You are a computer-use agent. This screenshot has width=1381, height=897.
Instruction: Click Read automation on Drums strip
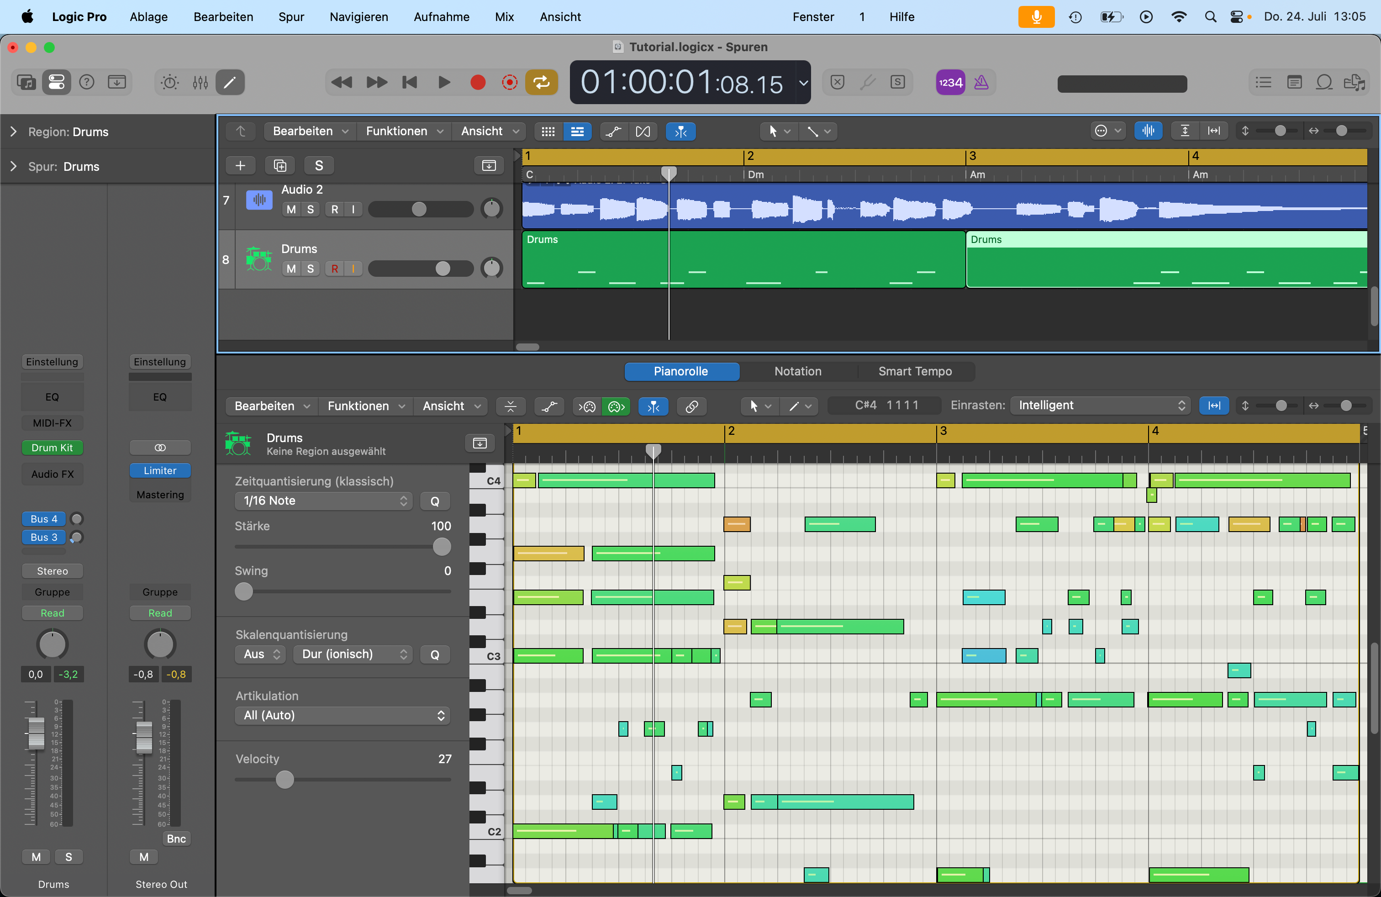[x=52, y=613]
